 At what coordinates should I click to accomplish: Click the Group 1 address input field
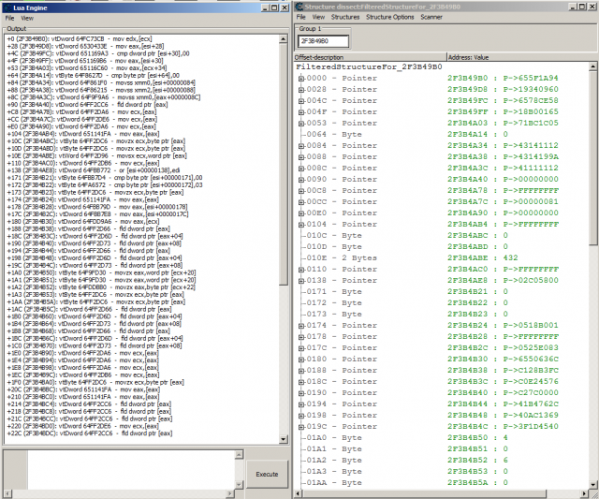[323, 41]
